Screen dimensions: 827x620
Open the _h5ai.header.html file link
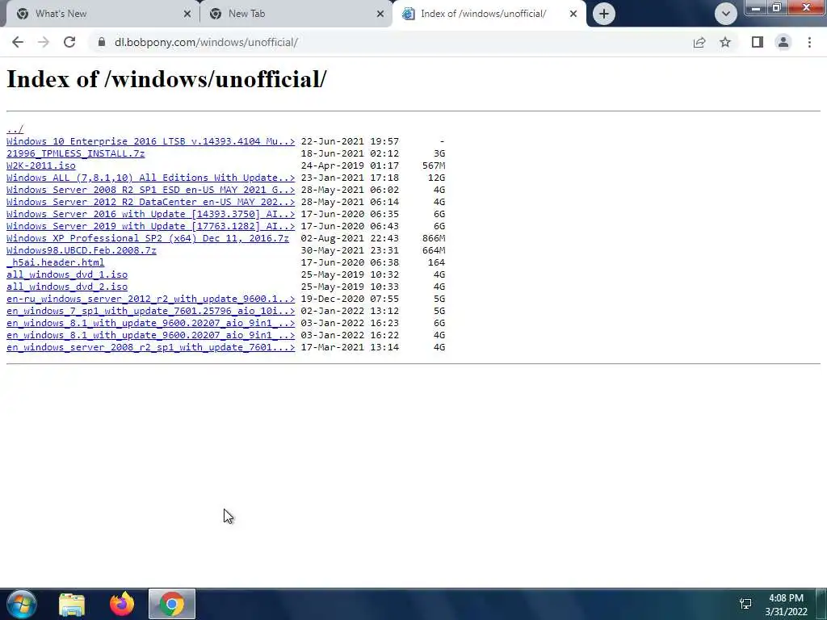pyautogui.click(x=56, y=262)
